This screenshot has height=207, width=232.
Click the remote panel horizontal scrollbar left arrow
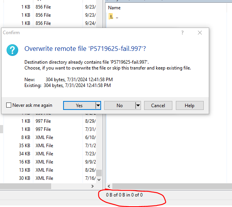[x=109, y=186]
